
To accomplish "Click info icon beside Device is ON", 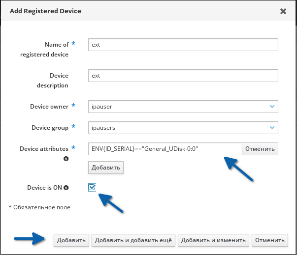I will click(66, 188).
